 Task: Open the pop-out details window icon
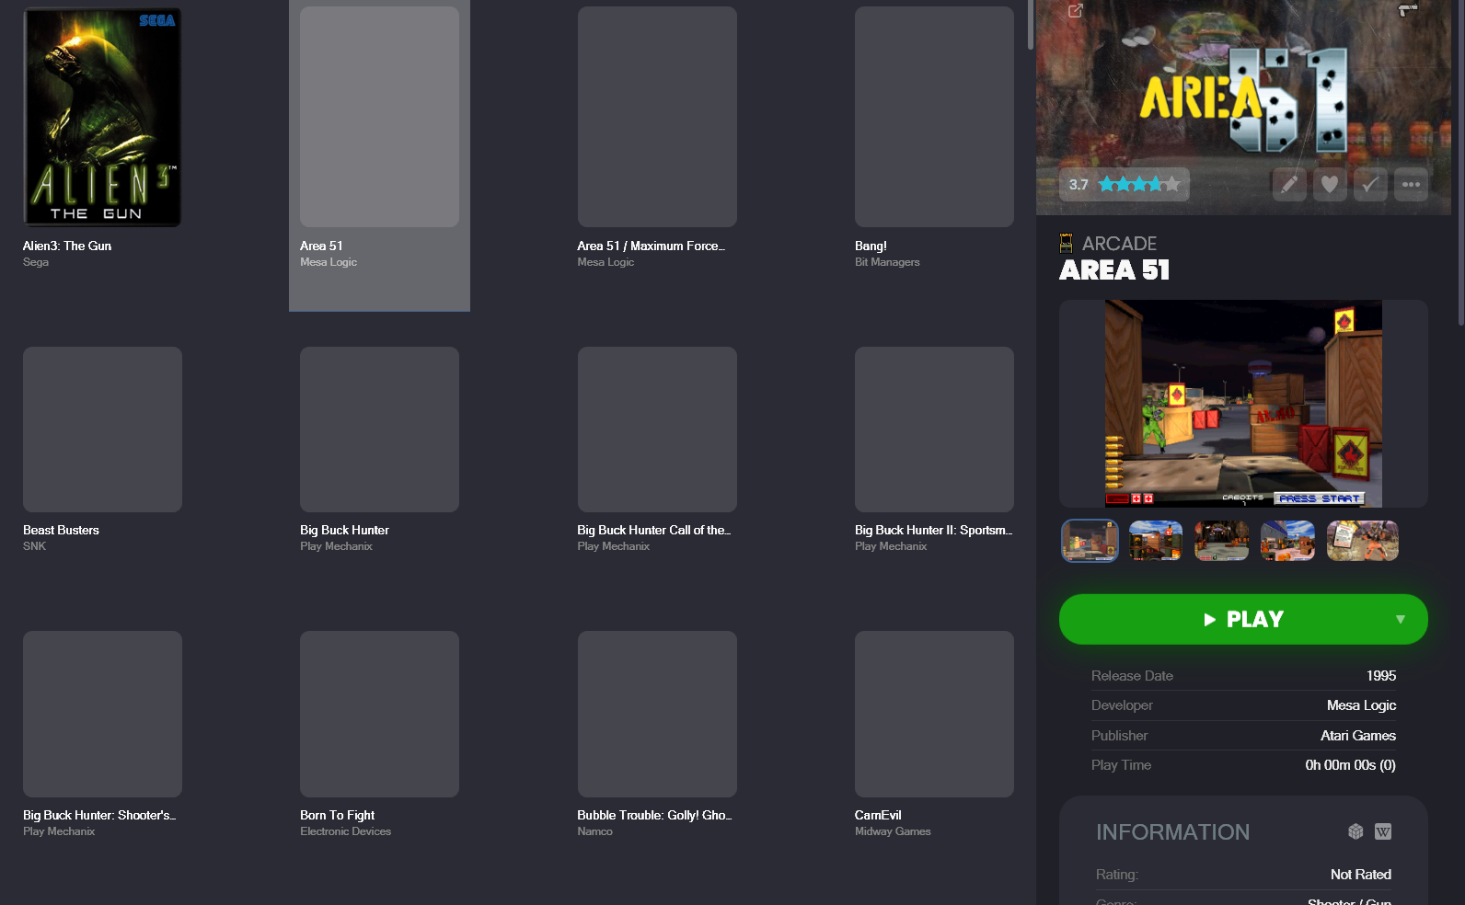[1075, 11]
